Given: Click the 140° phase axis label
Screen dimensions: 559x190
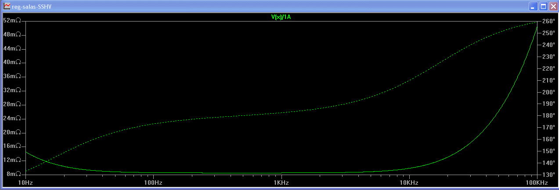Looking at the screenshot, I should point(549,163).
